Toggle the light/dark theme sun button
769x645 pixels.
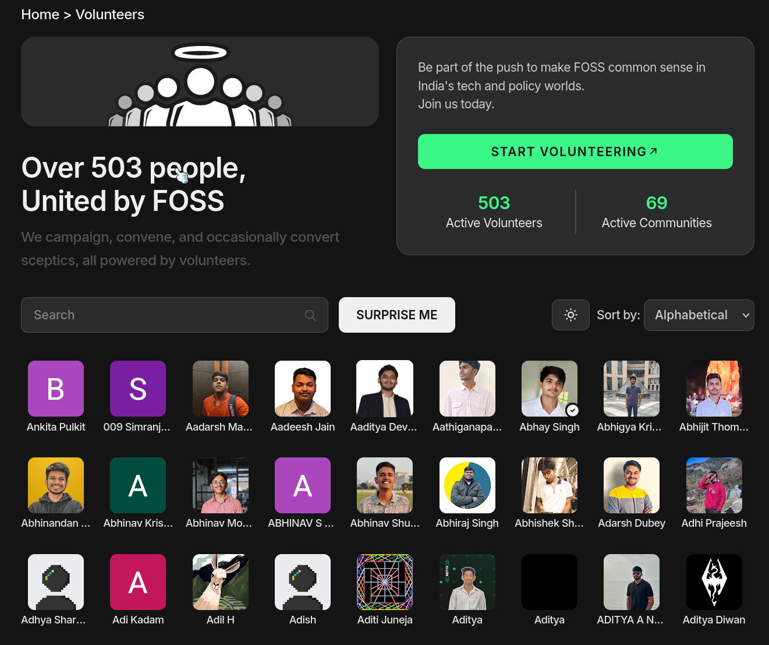click(x=570, y=315)
